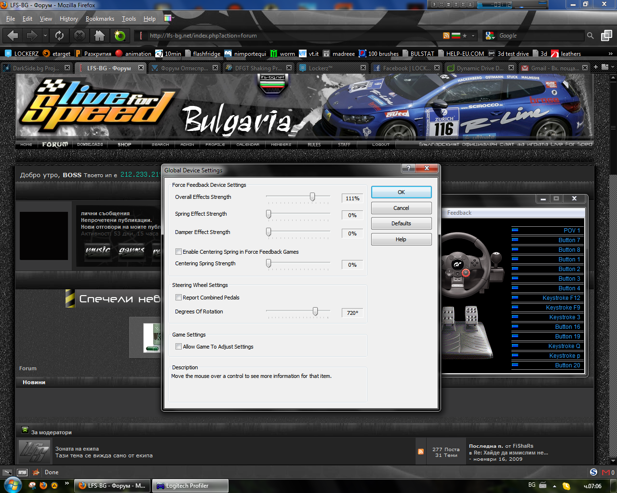Click the Damper Effect Strength slider handle
This screenshot has width=617, height=493.
tap(268, 232)
